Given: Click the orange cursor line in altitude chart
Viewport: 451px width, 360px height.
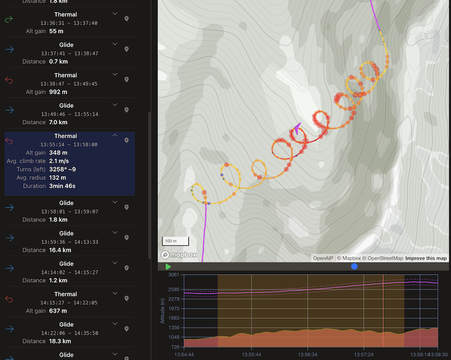Looking at the screenshot, I should coord(383,311).
